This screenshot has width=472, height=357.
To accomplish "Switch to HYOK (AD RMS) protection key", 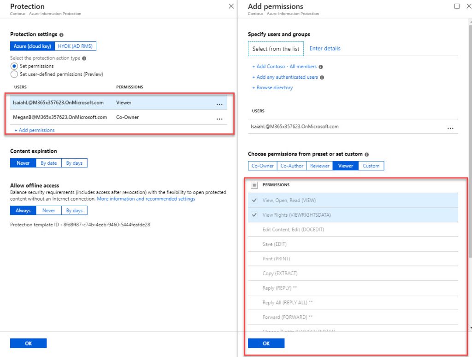I will click(75, 46).
